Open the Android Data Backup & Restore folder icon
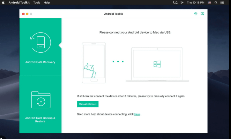 tap(41, 100)
